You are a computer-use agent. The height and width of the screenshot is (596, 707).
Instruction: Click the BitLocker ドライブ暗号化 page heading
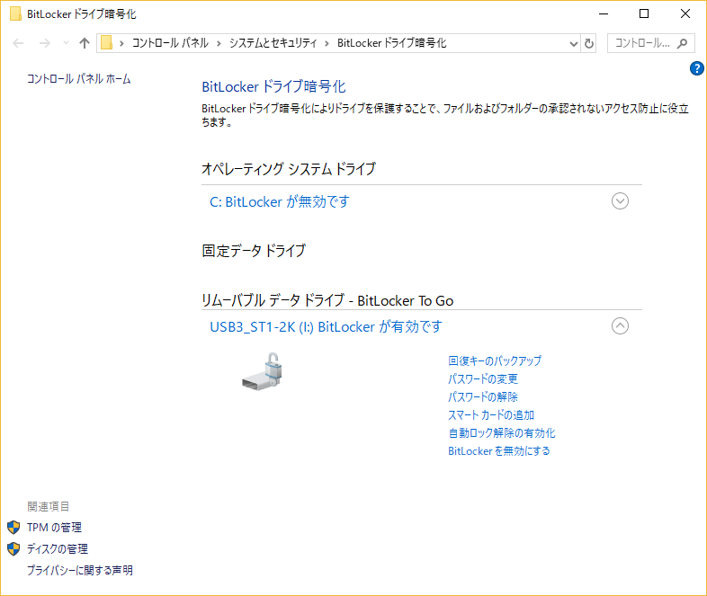tap(273, 86)
